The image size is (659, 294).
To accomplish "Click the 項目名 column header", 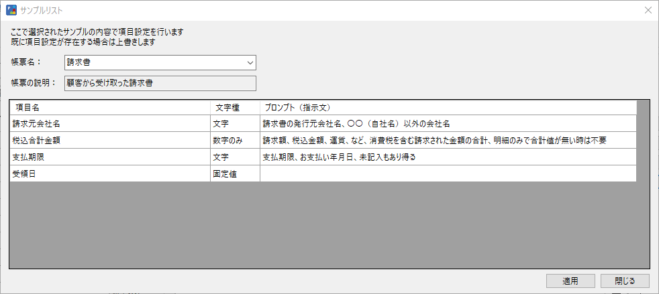I will pyautogui.click(x=110, y=107).
